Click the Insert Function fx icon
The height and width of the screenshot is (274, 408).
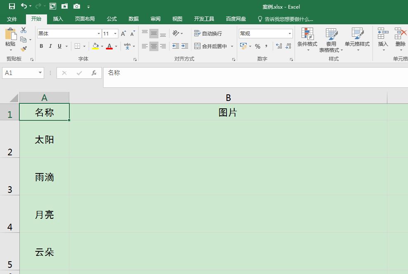[94, 73]
